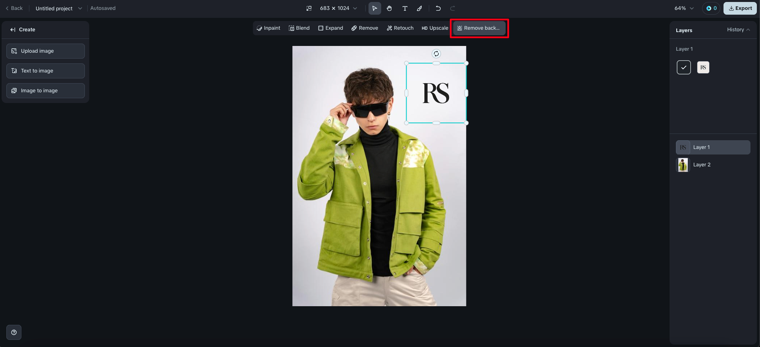Image resolution: width=760 pixels, height=347 pixels.
Task: Toggle the checkmark box under Layer 1
Action: 684,67
